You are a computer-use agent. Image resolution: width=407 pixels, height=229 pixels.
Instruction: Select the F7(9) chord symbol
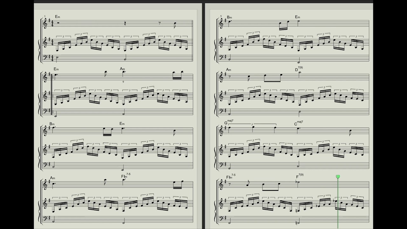pyautogui.click(x=300, y=176)
